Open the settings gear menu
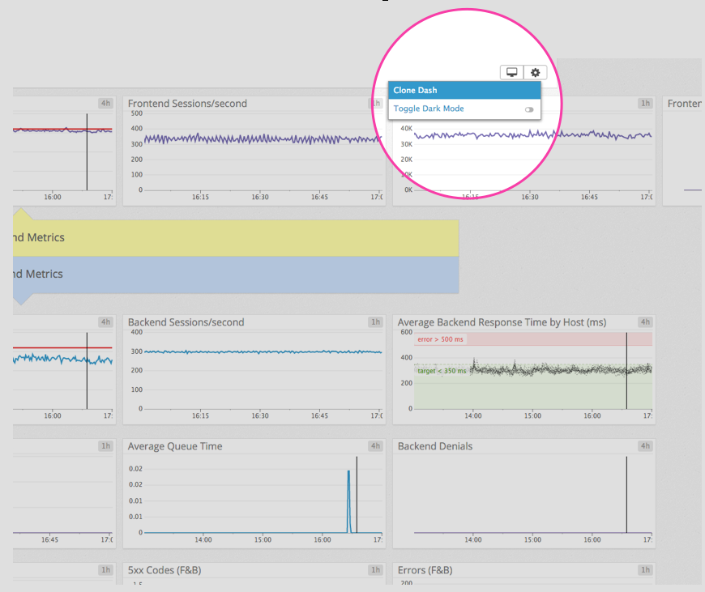 [535, 73]
